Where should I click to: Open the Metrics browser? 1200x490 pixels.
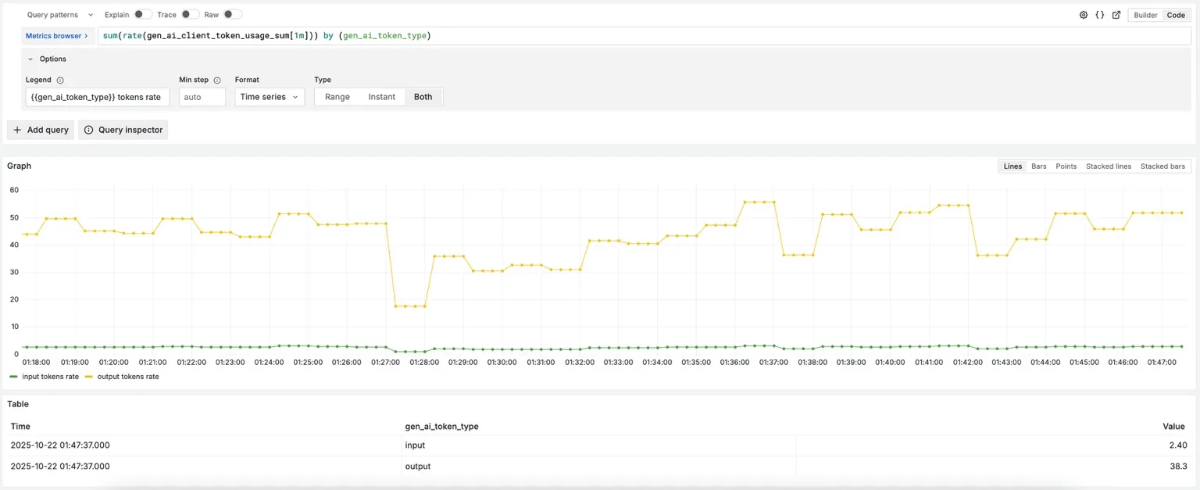[56, 35]
